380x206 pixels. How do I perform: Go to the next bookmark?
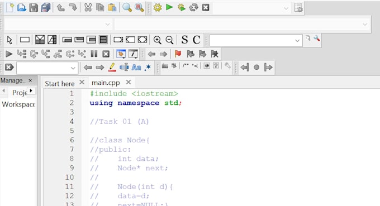(202, 54)
